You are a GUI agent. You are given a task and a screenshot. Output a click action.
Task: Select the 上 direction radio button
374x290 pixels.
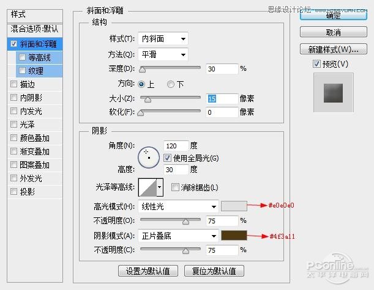tap(141, 84)
